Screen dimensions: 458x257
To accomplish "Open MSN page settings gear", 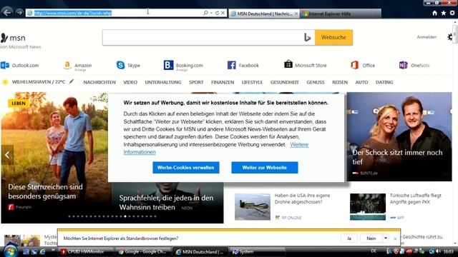I will click(x=450, y=37).
